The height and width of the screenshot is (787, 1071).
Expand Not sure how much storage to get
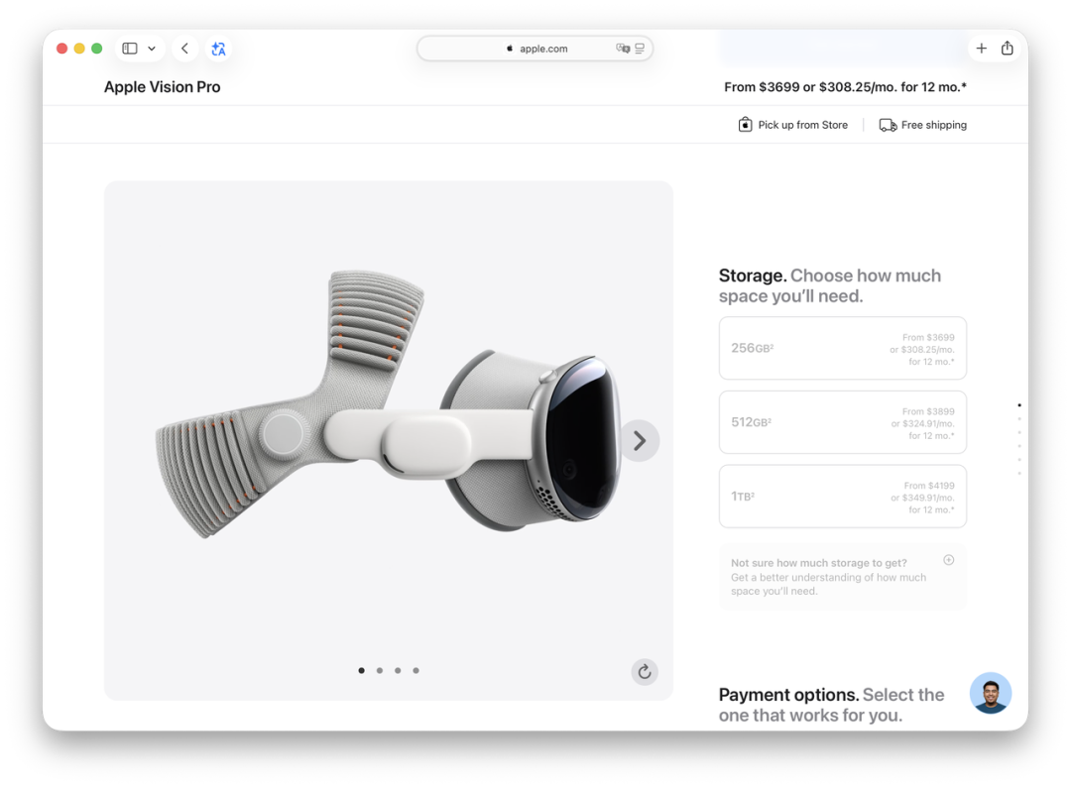click(x=842, y=577)
